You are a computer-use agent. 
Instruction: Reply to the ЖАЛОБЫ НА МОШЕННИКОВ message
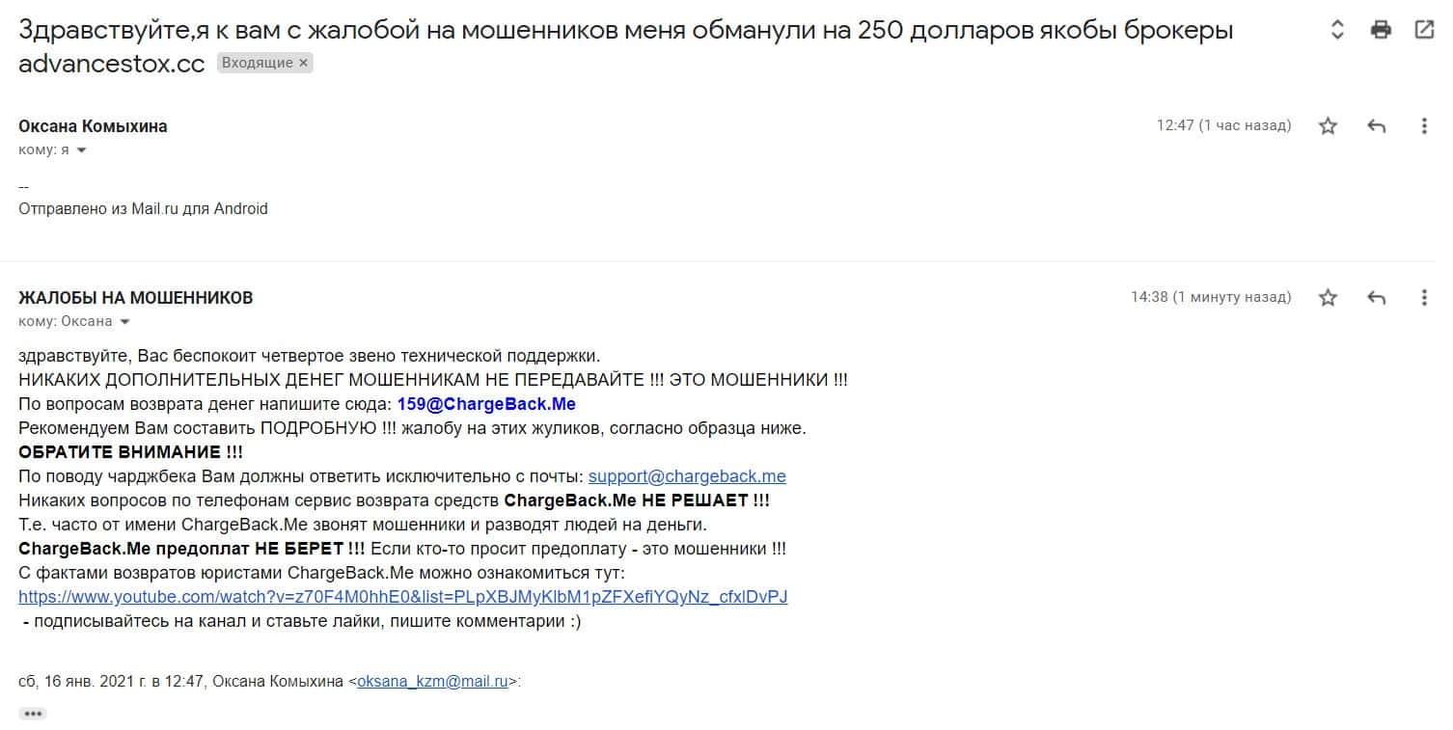coord(1377,297)
